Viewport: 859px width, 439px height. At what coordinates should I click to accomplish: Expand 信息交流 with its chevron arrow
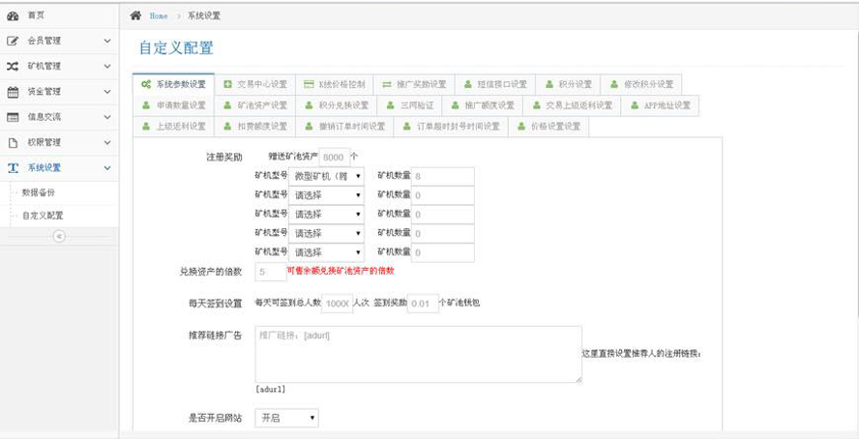click(107, 117)
